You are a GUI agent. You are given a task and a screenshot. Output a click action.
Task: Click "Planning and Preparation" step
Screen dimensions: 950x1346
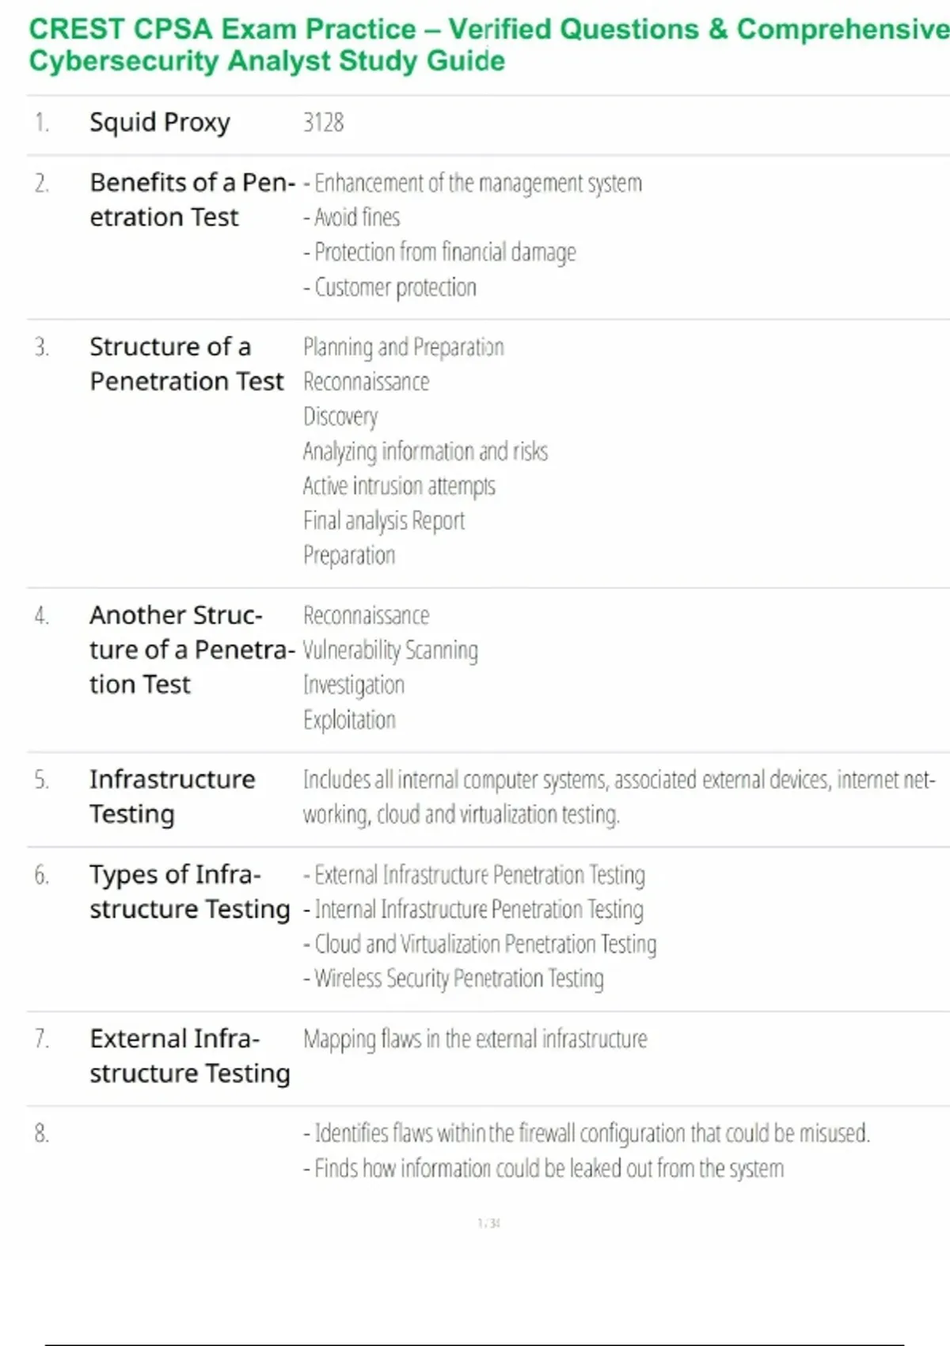[404, 348]
